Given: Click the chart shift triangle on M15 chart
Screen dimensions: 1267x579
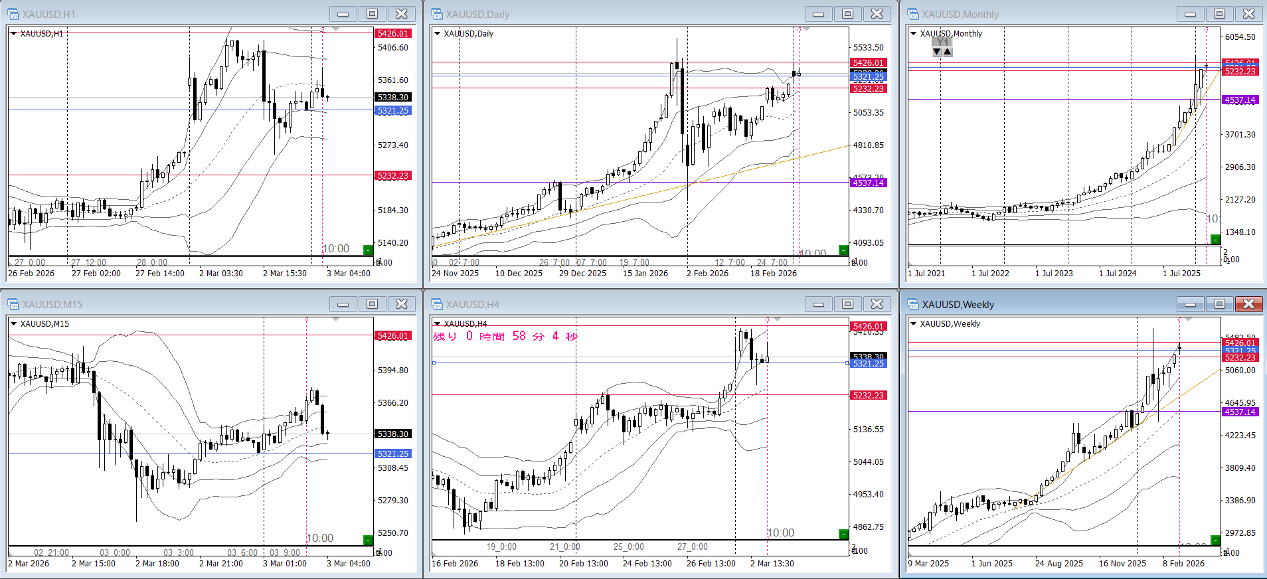Looking at the screenshot, I should point(336,319).
